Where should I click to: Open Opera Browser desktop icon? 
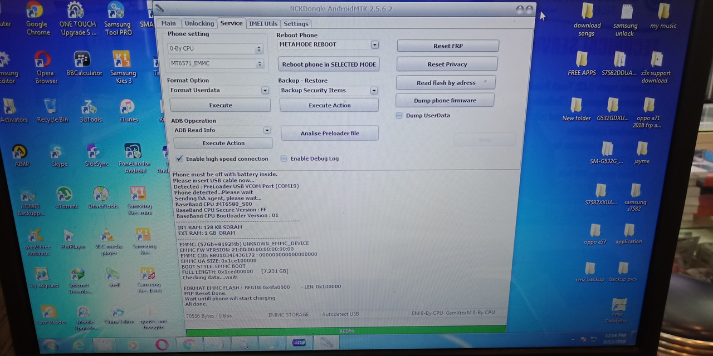click(x=45, y=67)
